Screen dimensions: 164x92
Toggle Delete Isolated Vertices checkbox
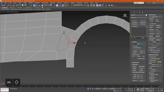[x=149, y=51]
